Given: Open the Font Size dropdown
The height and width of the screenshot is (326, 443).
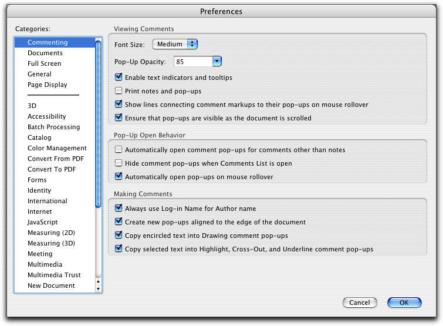Looking at the screenshot, I should [175, 44].
